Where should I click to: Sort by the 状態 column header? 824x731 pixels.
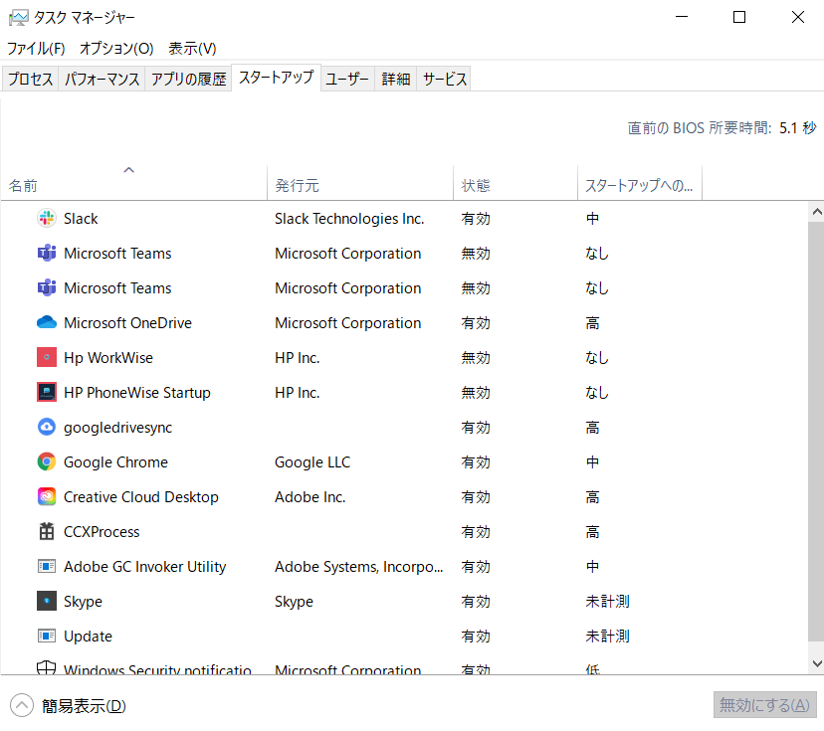(515, 182)
